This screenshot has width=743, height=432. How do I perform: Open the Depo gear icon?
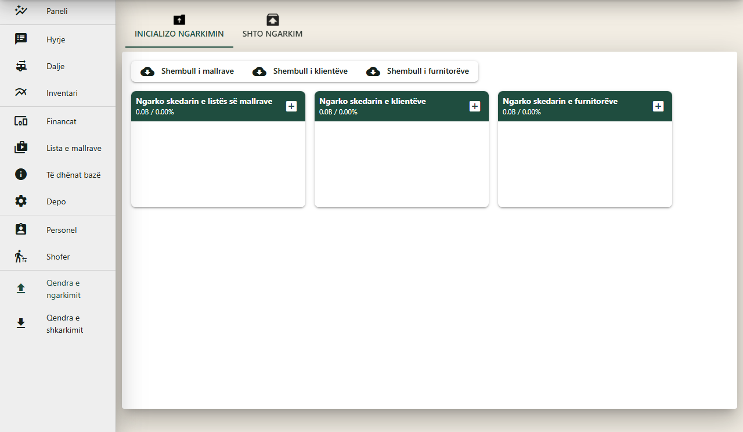point(21,201)
